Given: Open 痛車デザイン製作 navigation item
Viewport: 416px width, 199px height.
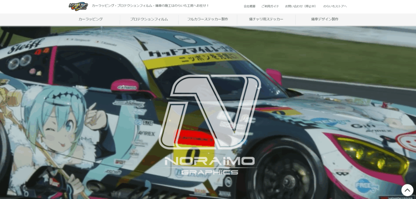Looking at the screenshot, I should pos(325,19).
